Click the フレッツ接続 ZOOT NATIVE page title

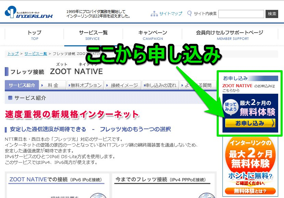[x=56, y=72]
